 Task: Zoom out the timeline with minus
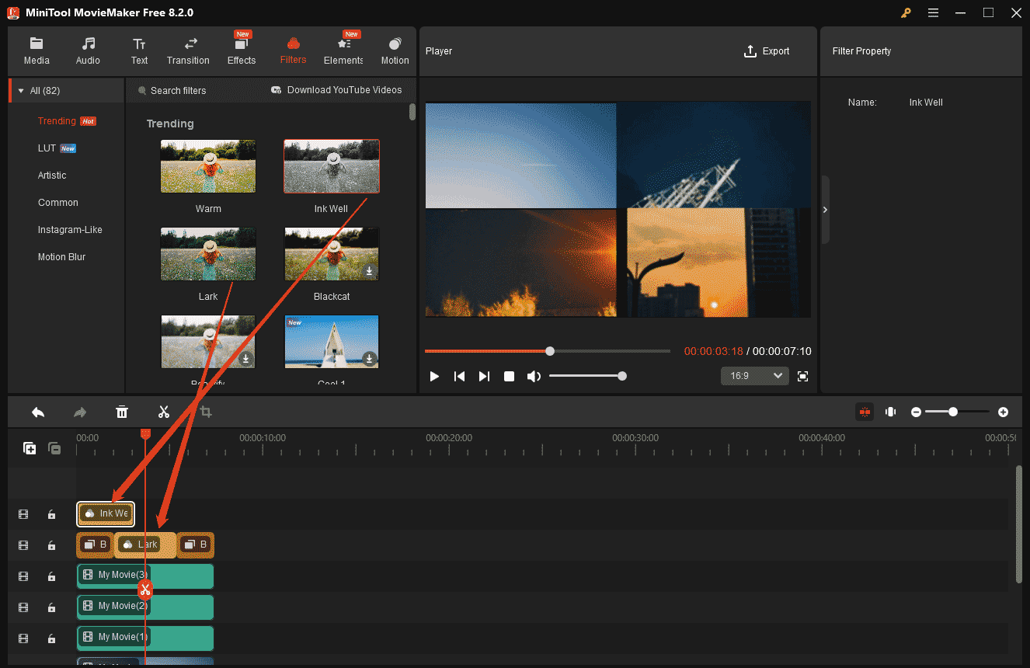[x=916, y=412]
